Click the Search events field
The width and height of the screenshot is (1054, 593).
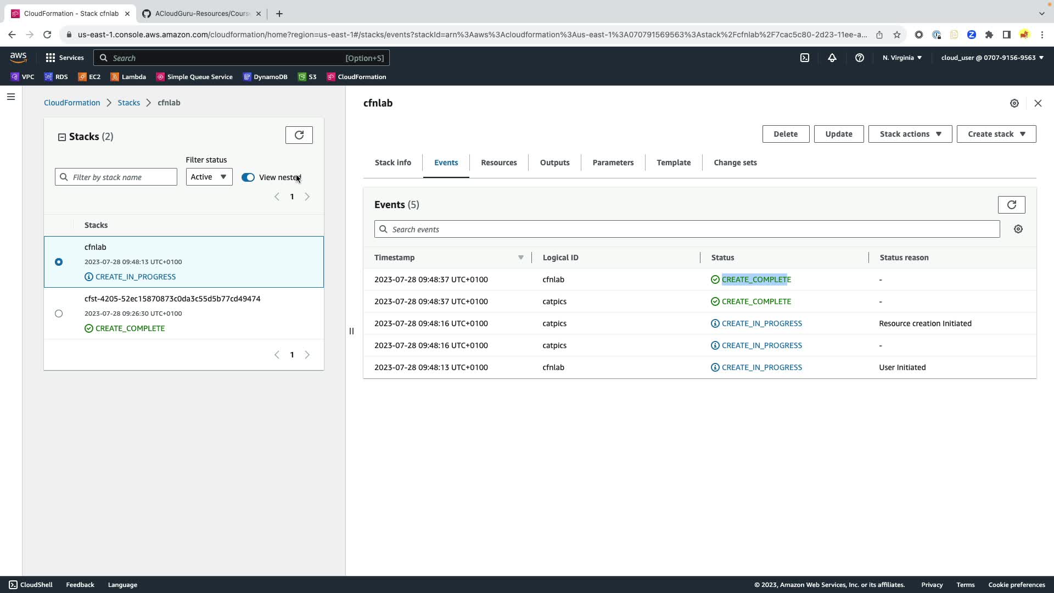686,230
